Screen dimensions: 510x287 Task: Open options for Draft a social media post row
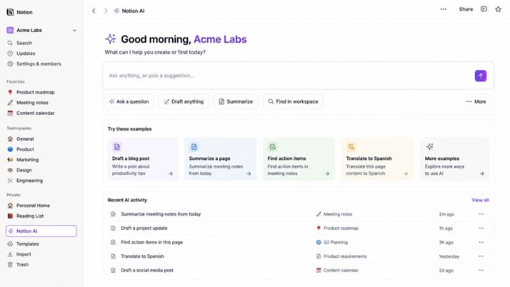pyautogui.click(x=481, y=270)
